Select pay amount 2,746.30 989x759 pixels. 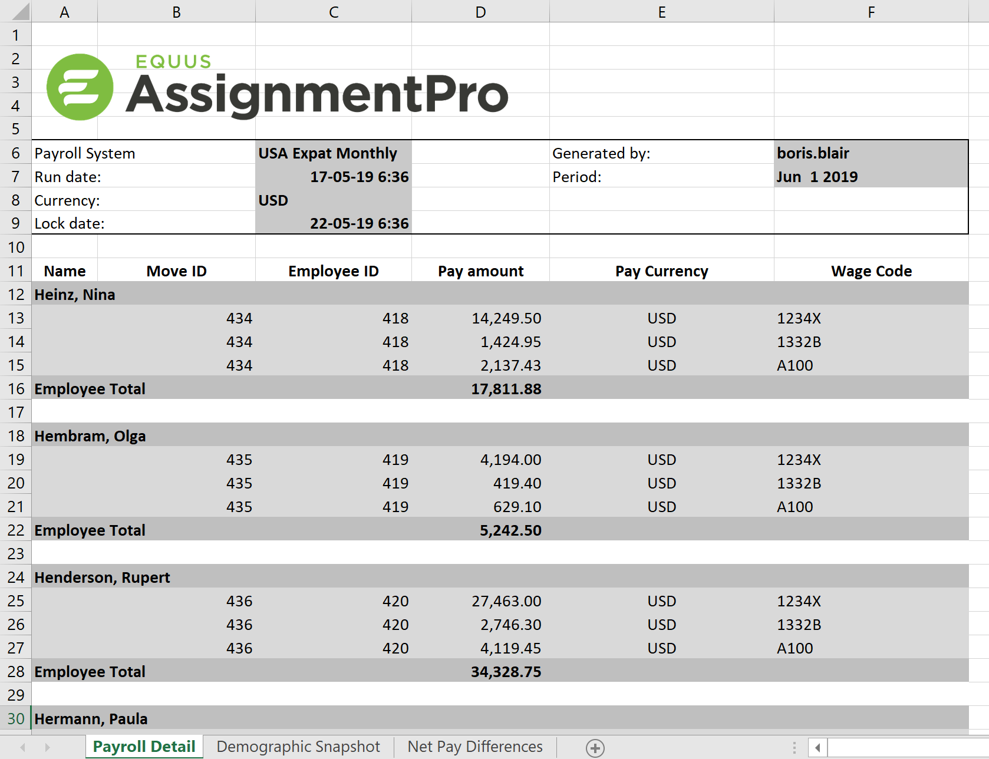tap(480, 624)
